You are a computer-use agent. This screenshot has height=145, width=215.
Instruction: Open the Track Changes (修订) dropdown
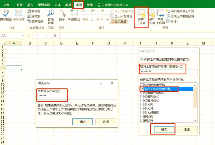172,21
